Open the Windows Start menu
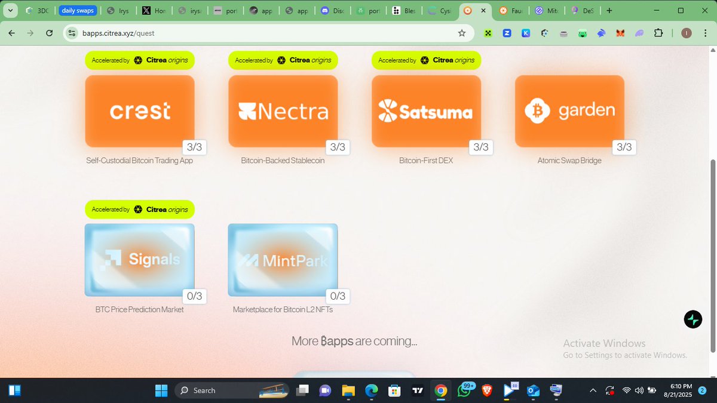Image resolution: width=717 pixels, height=403 pixels. [161, 390]
